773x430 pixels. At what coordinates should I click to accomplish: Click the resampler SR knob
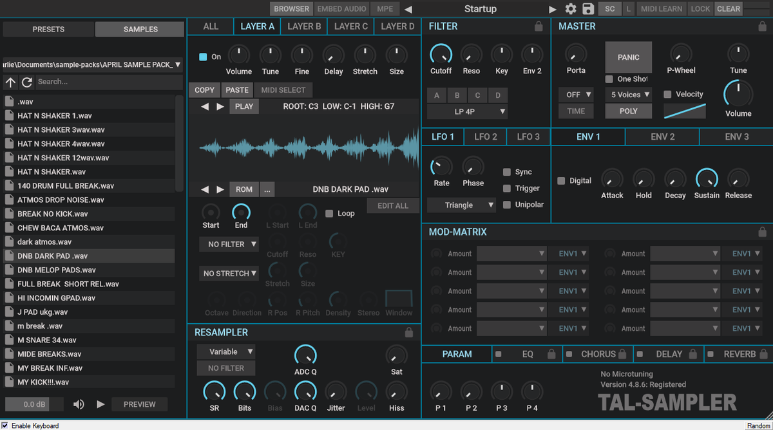[x=214, y=392]
